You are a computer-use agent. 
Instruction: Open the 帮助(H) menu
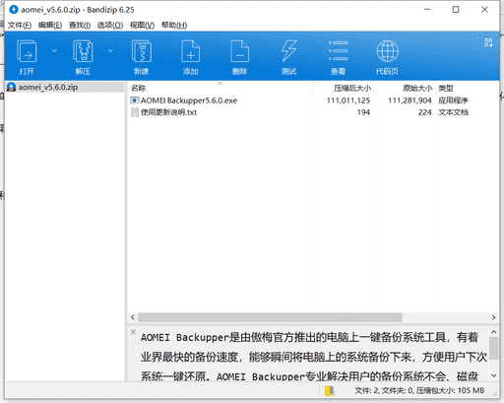(x=174, y=26)
